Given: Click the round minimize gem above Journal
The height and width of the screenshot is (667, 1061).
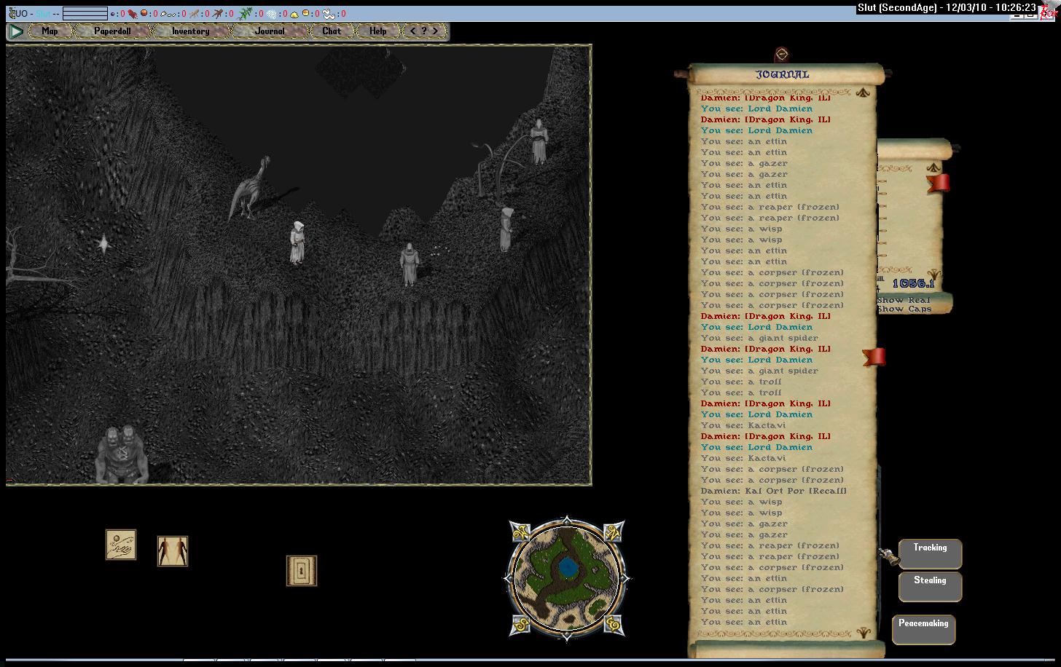Looking at the screenshot, I should (x=781, y=55).
